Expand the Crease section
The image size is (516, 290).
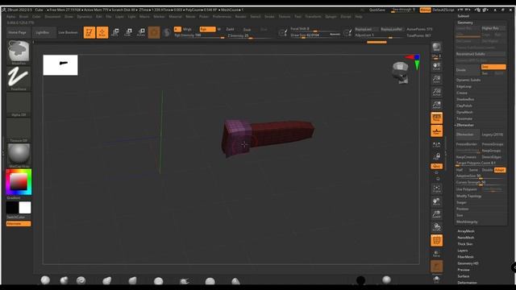(x=462, y=93)
